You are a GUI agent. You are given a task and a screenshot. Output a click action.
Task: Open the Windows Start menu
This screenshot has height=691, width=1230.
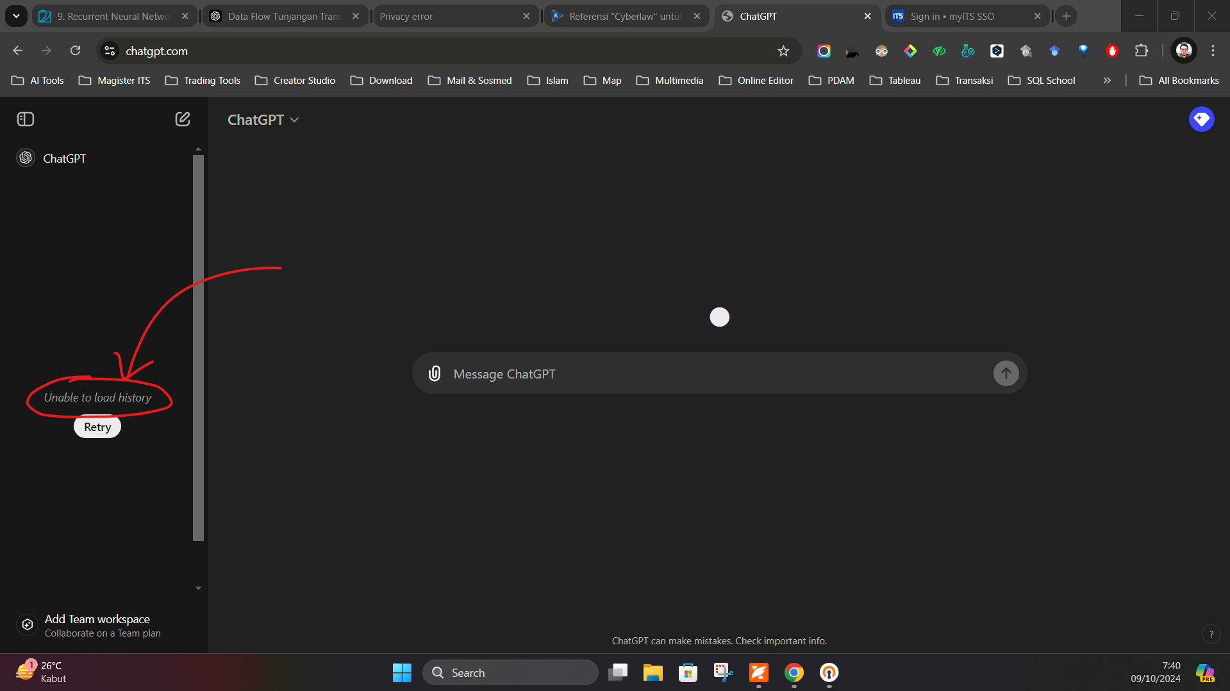[x=402, y=672]
